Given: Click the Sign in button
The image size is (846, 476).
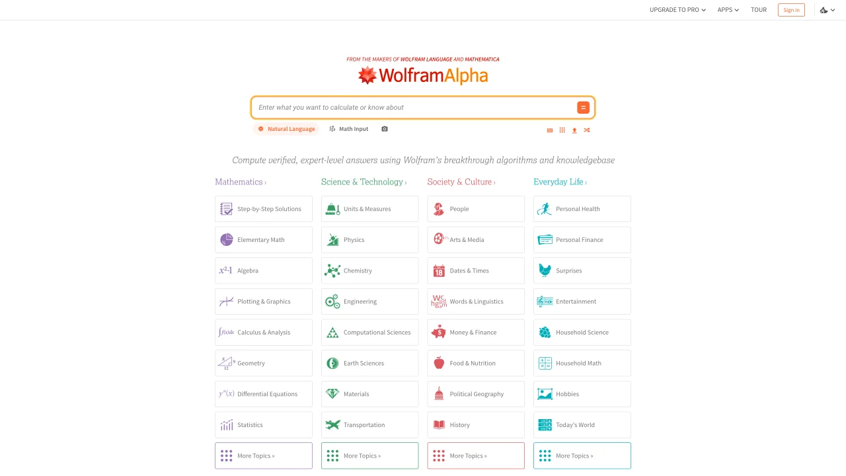Looking at the screenshot, I should pos(791,10).
